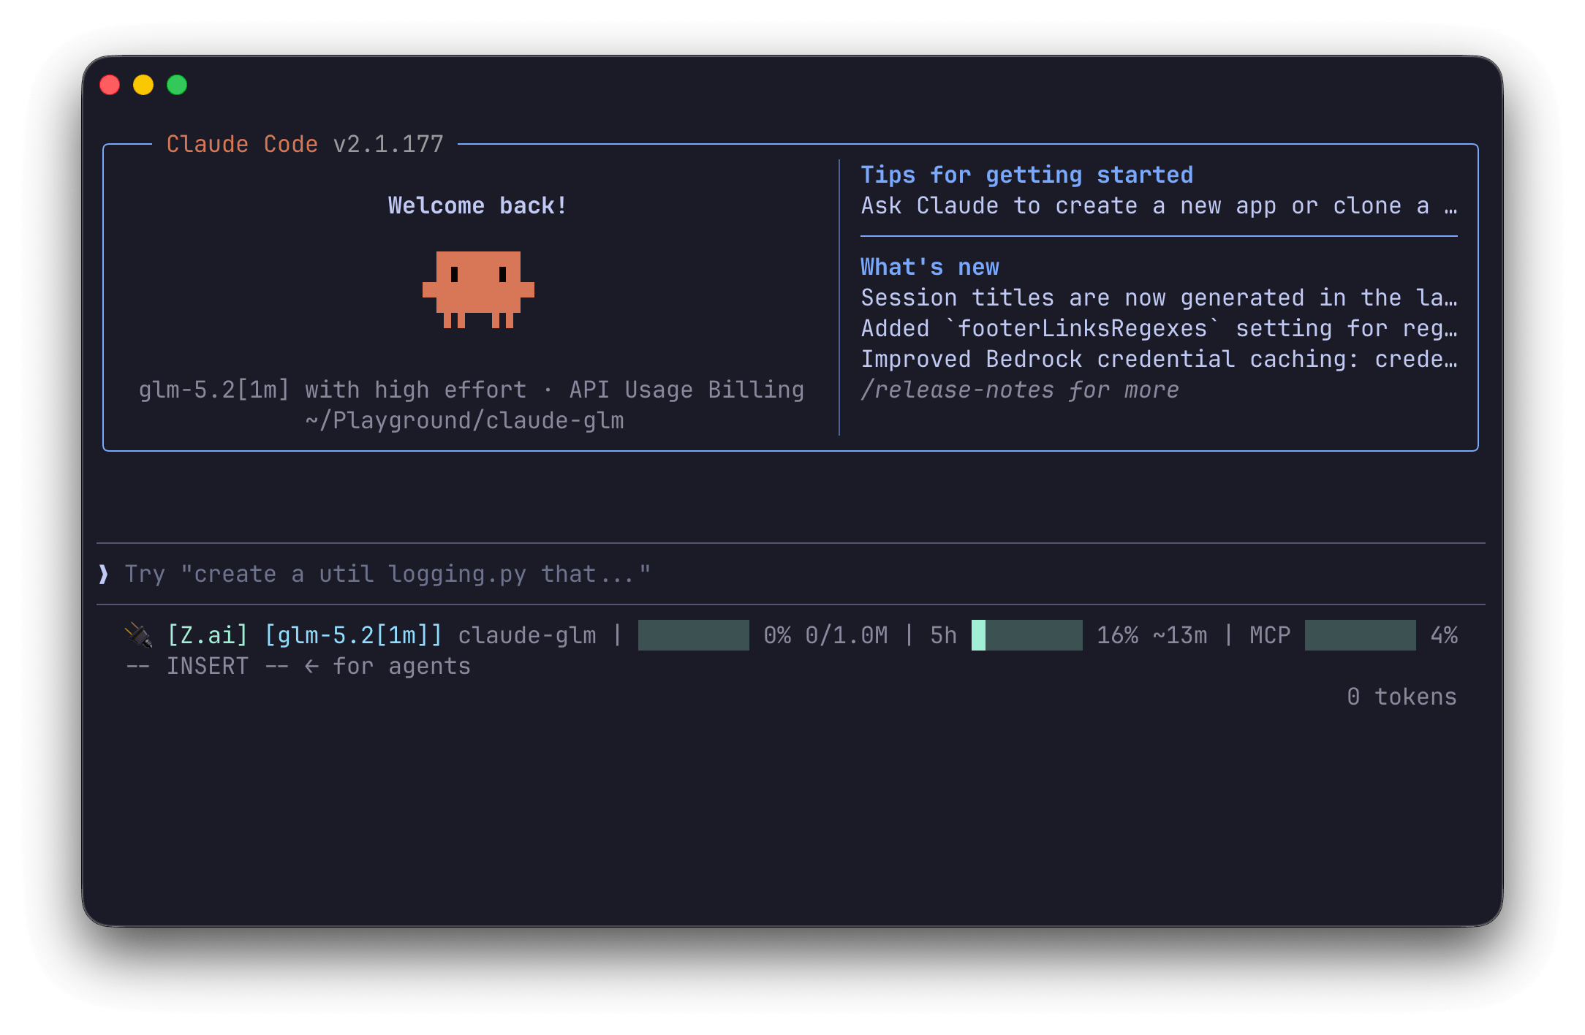Click the "[glm-5.2[1m]]" status label
Viewport: 1585px width, 1035px height.
click(x=354, y=635)
